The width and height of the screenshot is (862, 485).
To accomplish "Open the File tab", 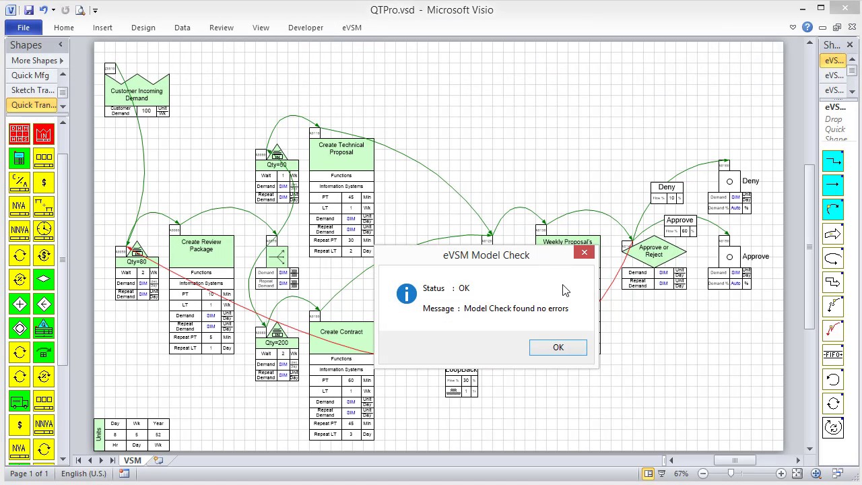I will 24,28.
